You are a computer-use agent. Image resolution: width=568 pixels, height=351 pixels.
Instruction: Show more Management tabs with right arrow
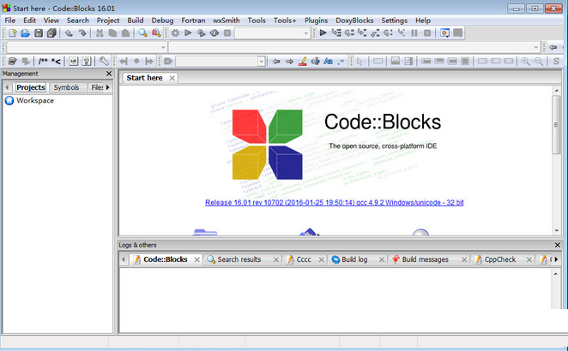point(107,87)
